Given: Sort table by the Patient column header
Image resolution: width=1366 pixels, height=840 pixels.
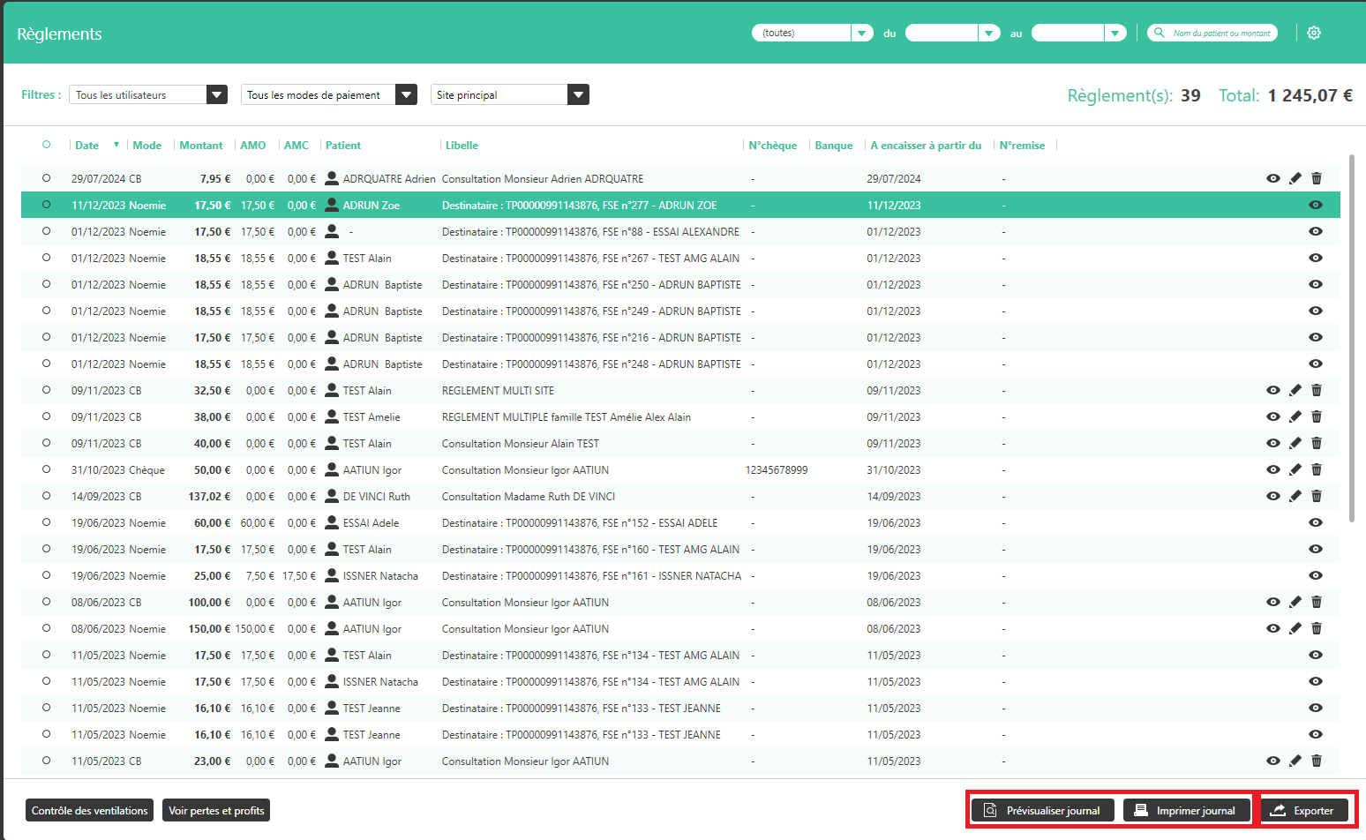Looking at the screenshot, I should coord(342,146).
